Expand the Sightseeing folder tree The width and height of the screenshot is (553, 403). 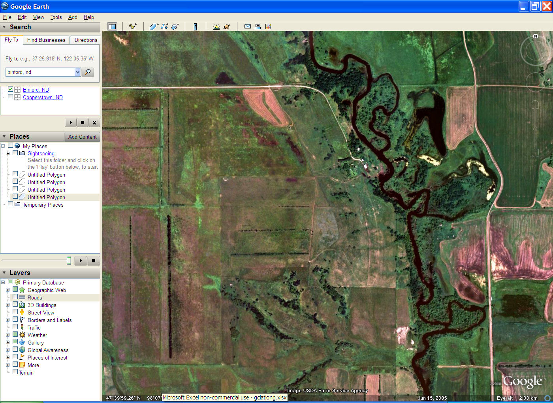(8, 153)
